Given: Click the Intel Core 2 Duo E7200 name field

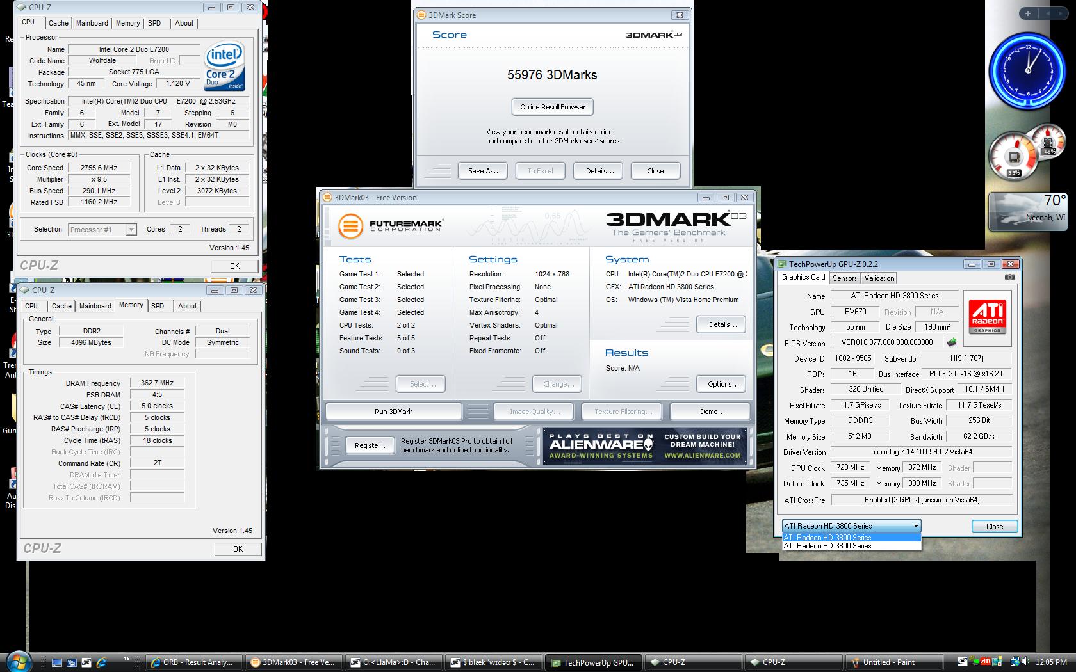Looking at the screenshot, I should (x=134, y=49).
